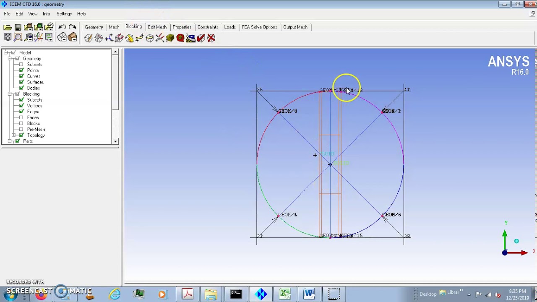
Task: Switch to the Edit Mesh tab
Action: (157, 27)
